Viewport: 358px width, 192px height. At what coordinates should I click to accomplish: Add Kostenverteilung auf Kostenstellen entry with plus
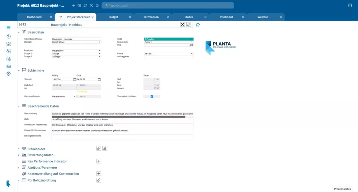[99, 174]
